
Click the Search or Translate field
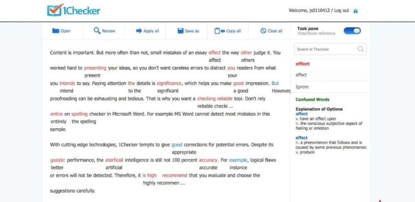(x=325, y=49)
